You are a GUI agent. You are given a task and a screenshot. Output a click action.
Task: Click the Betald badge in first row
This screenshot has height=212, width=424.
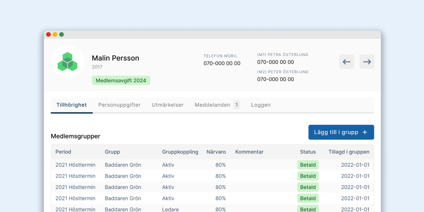tap(308, 165)
